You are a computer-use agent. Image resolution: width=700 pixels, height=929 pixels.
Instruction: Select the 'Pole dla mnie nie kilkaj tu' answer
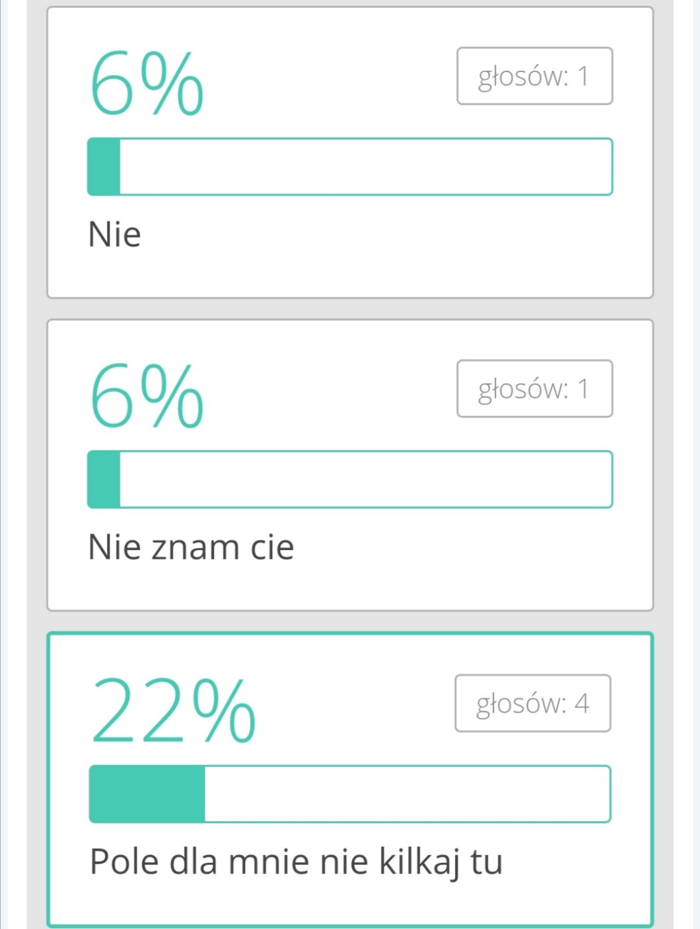tap(296, 862)
